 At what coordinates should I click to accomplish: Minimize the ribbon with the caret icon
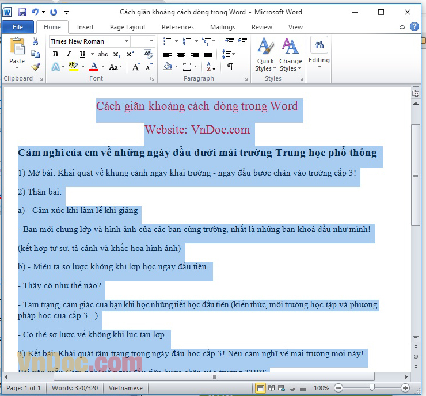[402, 27]
